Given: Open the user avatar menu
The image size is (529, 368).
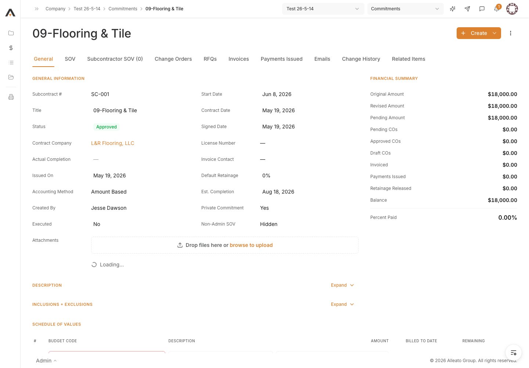Looking at the screenshot, I should pyautogui.click(x=512, y=9).
